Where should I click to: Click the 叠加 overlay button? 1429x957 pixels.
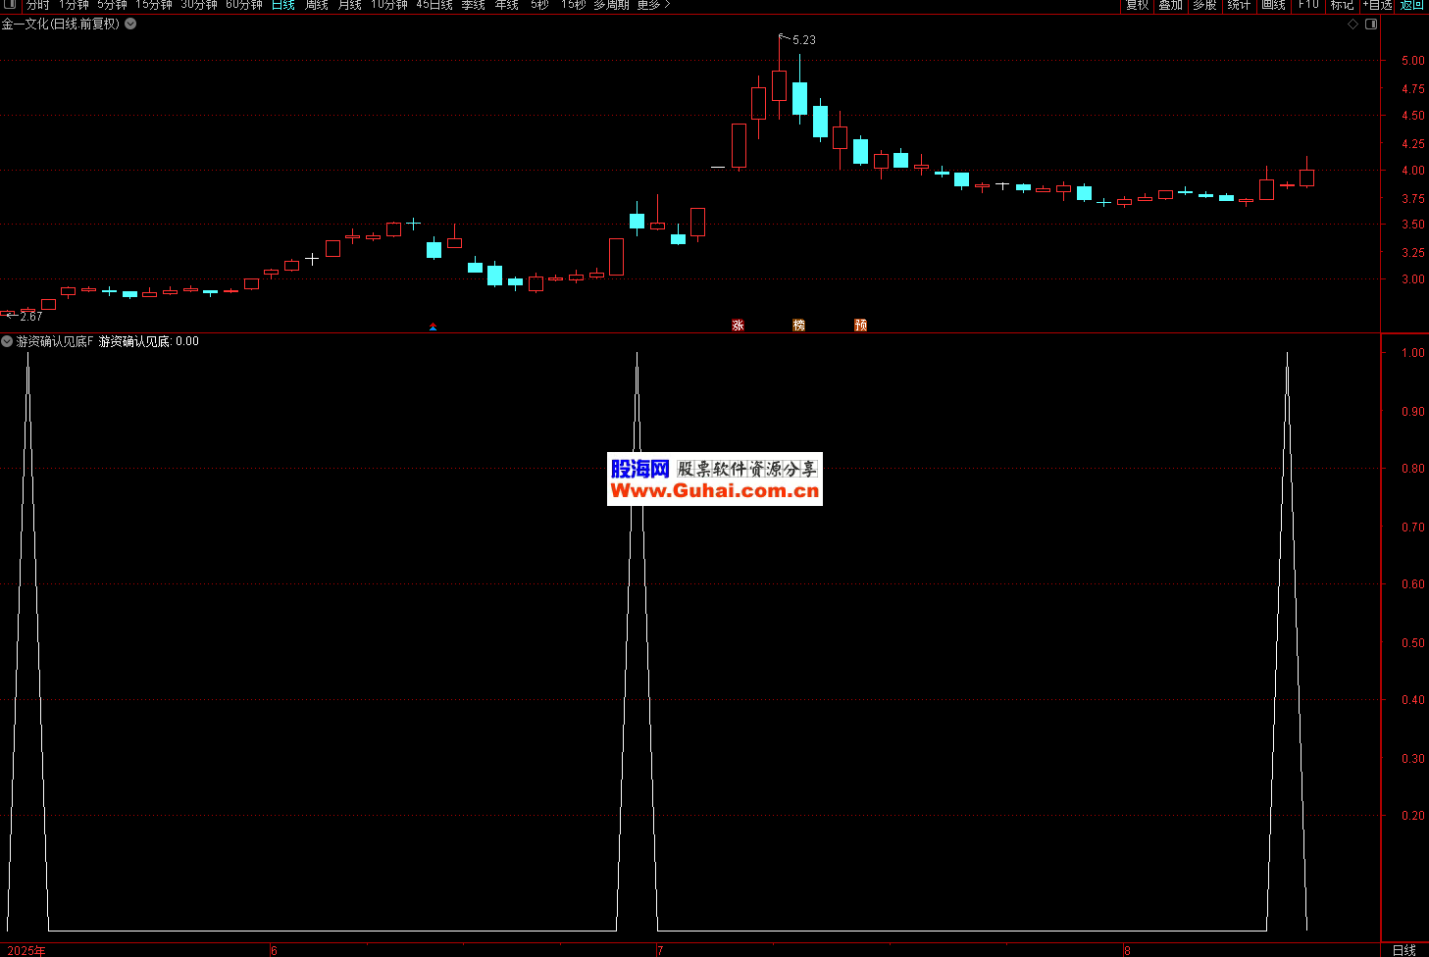1170,5
